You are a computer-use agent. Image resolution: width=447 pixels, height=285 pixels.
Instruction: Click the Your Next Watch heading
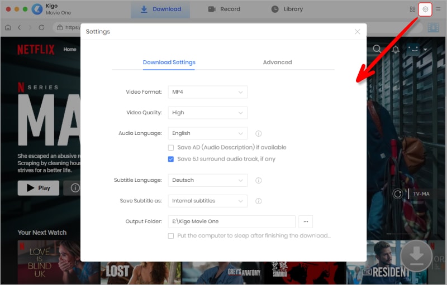tap(42, 233)
